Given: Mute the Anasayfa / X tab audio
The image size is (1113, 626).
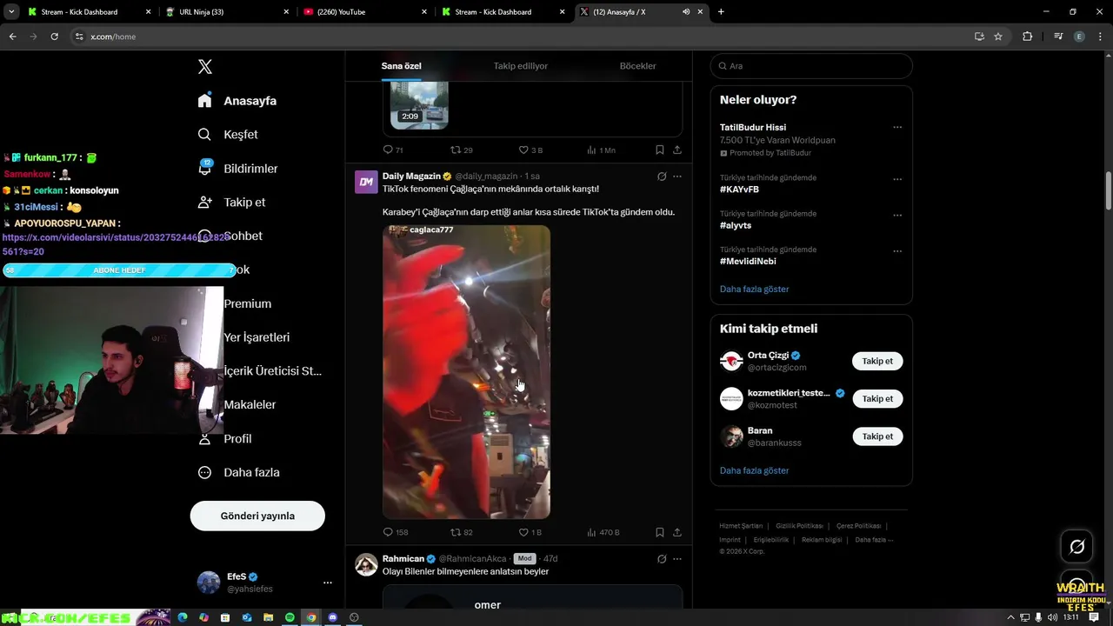Looking at the screenshot, I should click(x=686, y=12).
